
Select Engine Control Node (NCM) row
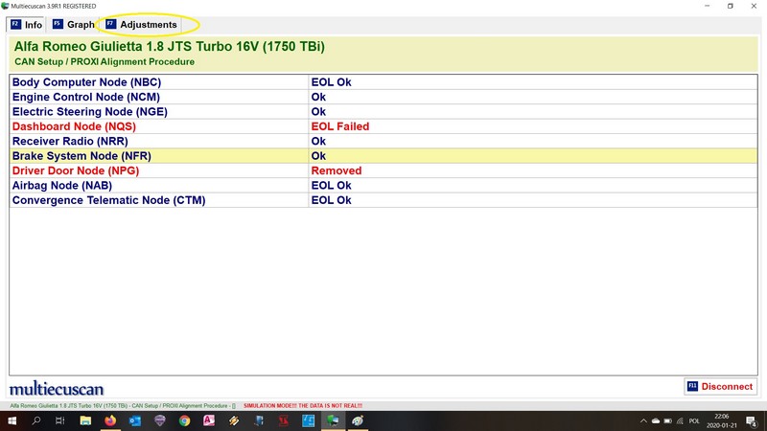[x=383, y=97]
